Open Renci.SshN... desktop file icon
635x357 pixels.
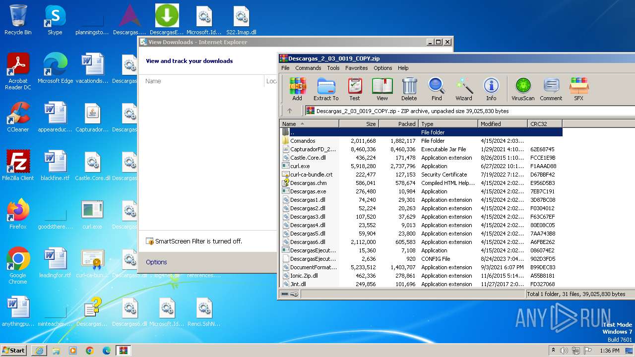point(204,312)
